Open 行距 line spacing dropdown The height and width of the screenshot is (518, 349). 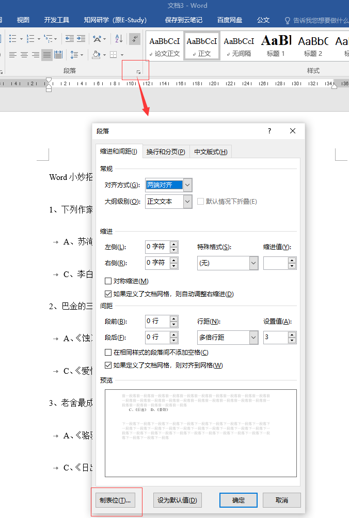(x=253, y=338)
